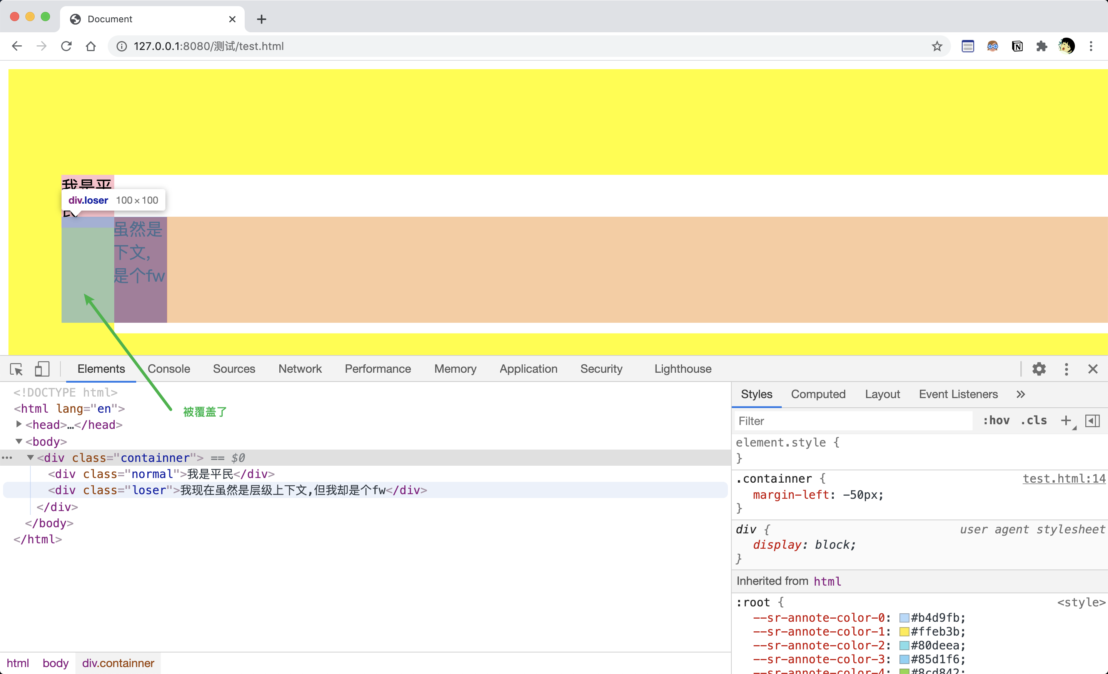Expand the head element node
Image resolution: width=1108 pixels, height=674 pixels.
[18, 424]
